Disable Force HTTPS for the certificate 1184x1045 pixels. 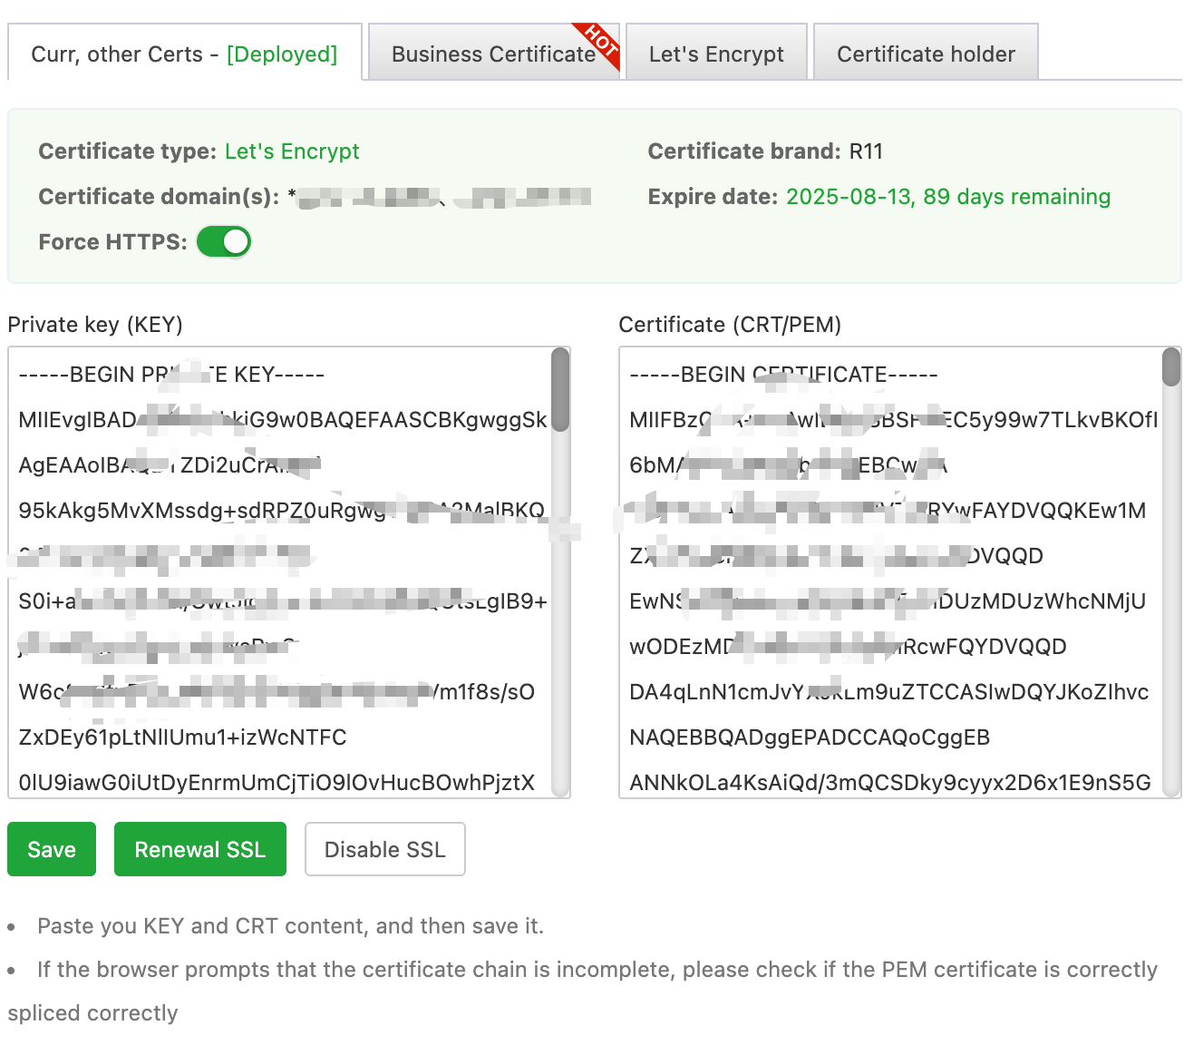pyautogui.click(x=223, y=241)
